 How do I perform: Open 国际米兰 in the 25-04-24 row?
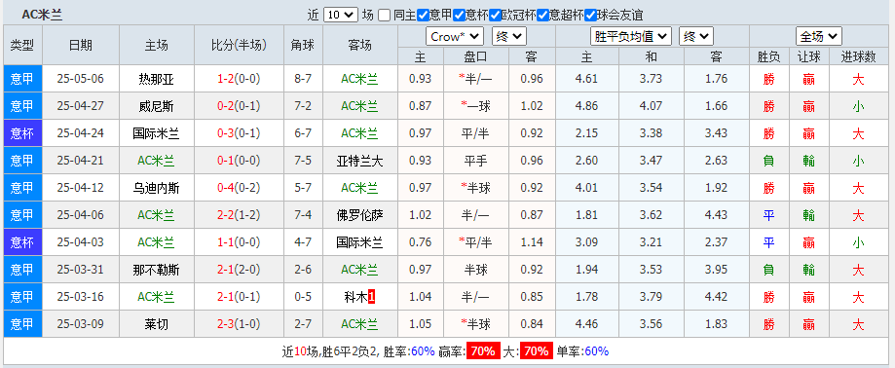157,133
